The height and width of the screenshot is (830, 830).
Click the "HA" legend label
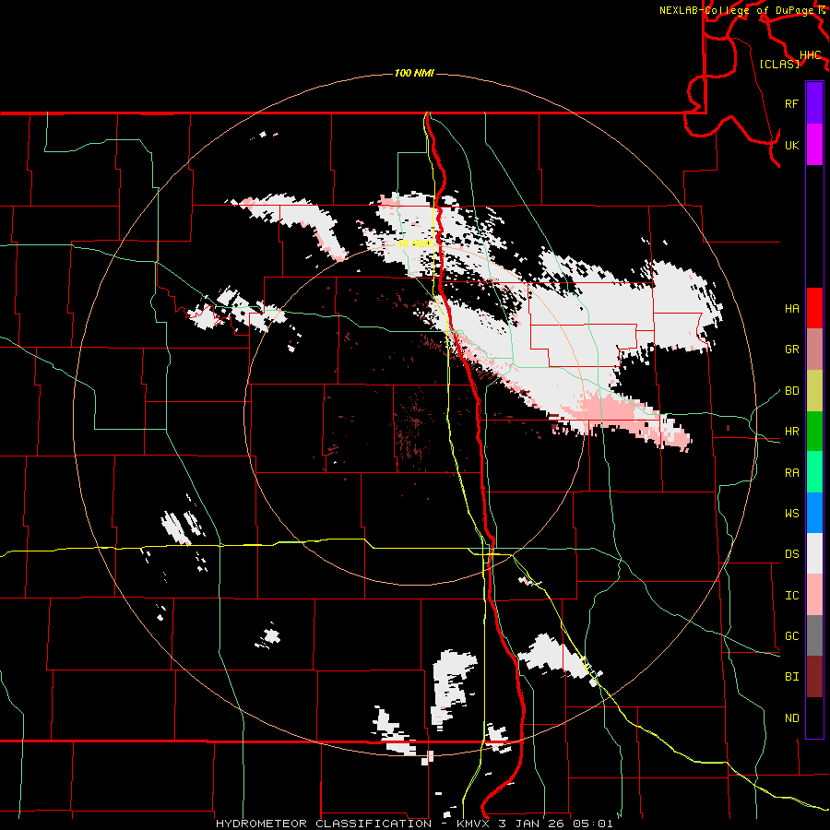(x=791, y=309)
